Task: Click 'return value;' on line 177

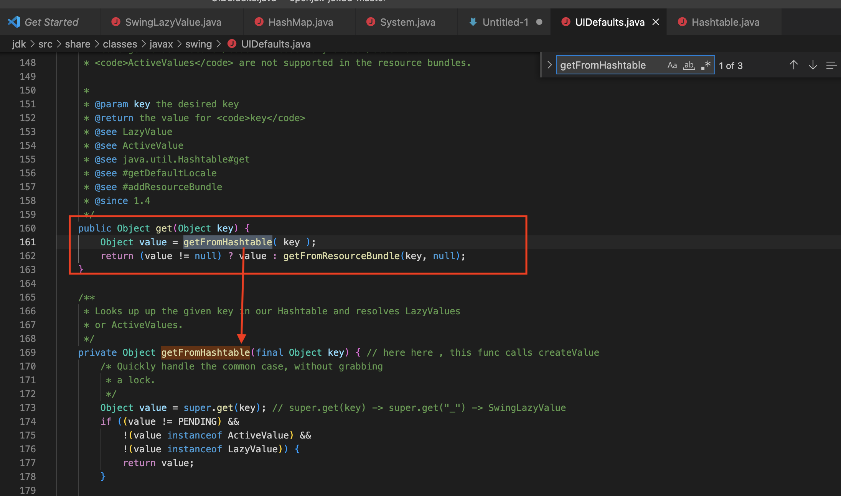Action: click(x=158, y=463)
